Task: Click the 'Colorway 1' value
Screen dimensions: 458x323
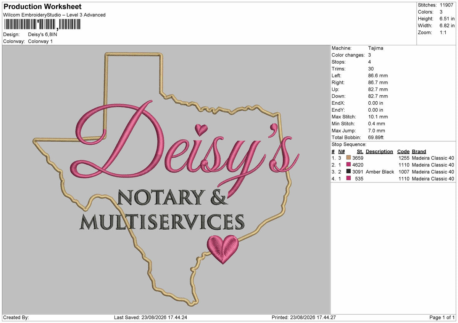Action: pos(40,41)
